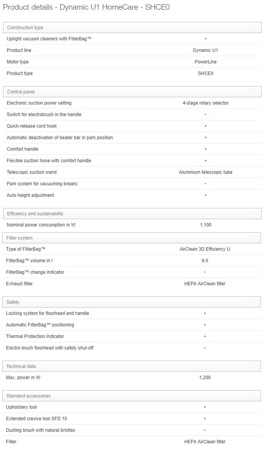Click the 4-stage rotary selector value

coord(206,103)
